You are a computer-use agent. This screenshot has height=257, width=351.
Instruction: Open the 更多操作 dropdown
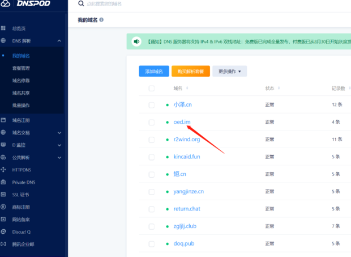point(230,71)
